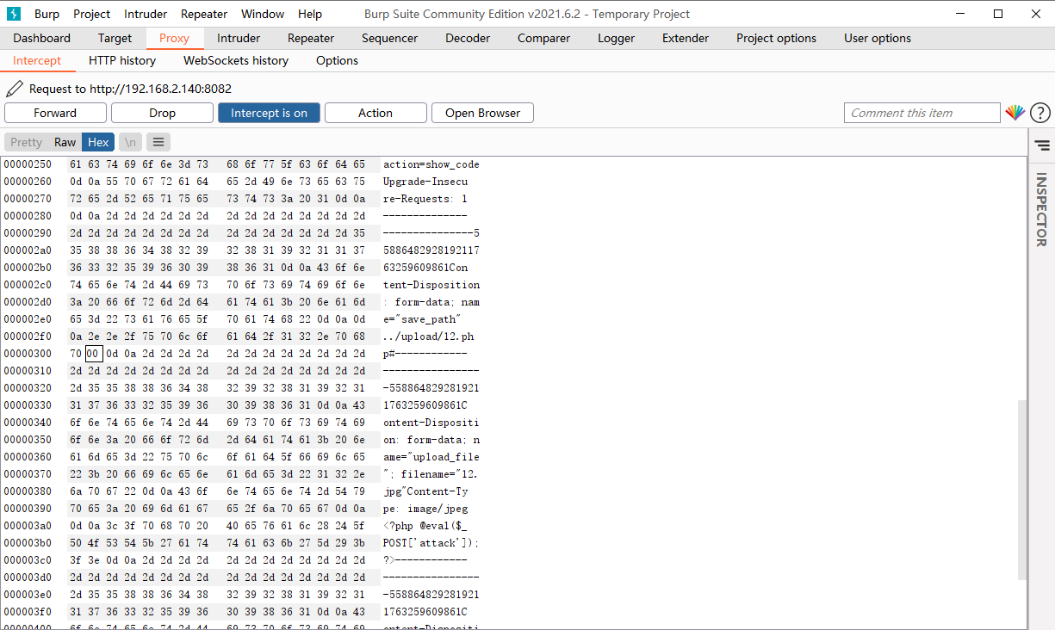Click the offset 00000250 row label
1055x630 pixels.
click(x=28, y=164)
